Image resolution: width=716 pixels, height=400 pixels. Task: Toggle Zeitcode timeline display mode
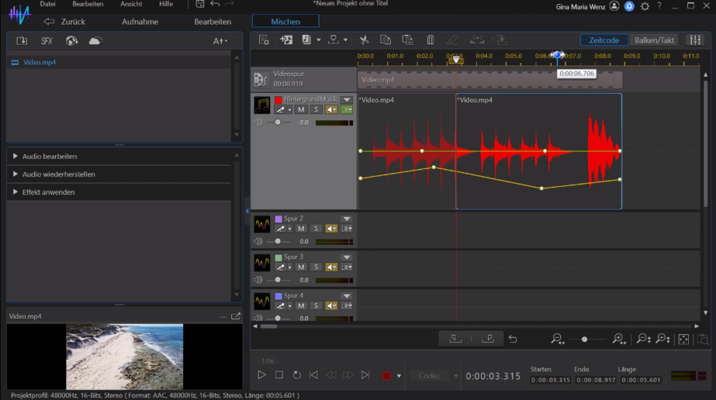click(x=603, y=40)
